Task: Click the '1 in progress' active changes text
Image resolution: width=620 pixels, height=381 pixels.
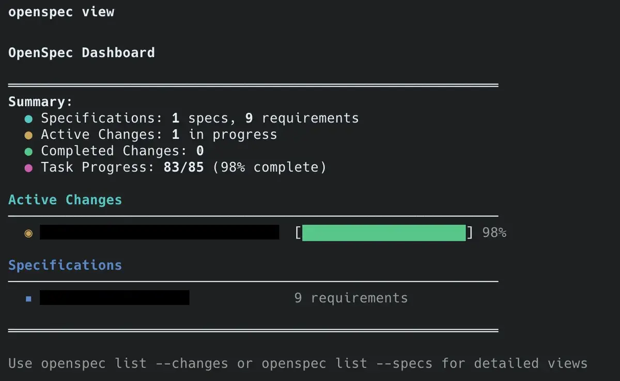Action: coord(225,135)
